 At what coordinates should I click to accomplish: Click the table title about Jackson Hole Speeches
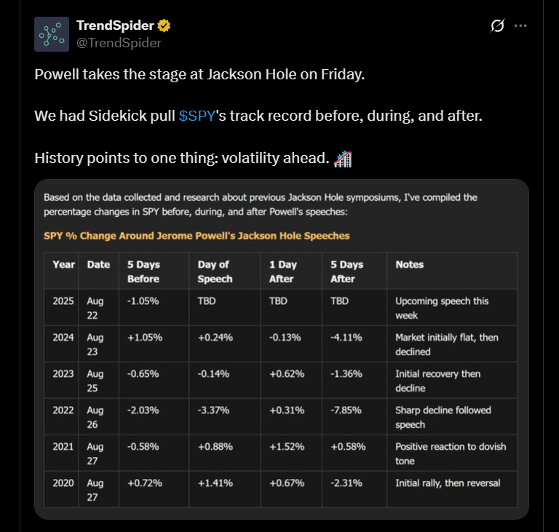coord(197,236)
